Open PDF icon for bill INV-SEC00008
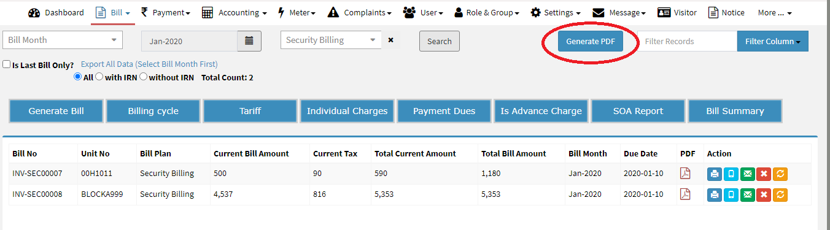The width and height of the screenshot is (830, 230). point(685,194)
